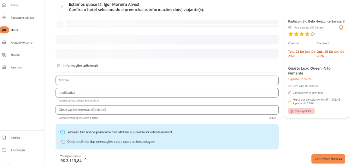Click the four-star hotel rating
Image resolution: width=349 pixels, height=164 pixels.
(302, 34)
